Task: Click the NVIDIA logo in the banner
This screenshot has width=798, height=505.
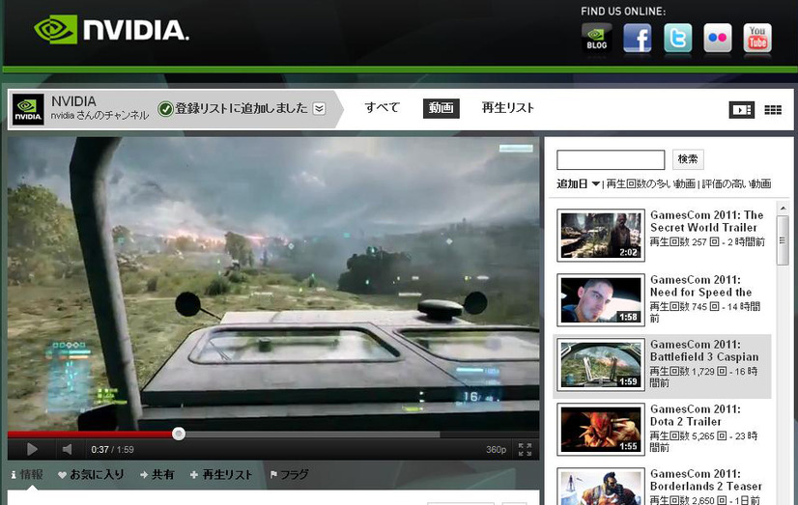Action: pyautogui.click(x=111, y=30)
